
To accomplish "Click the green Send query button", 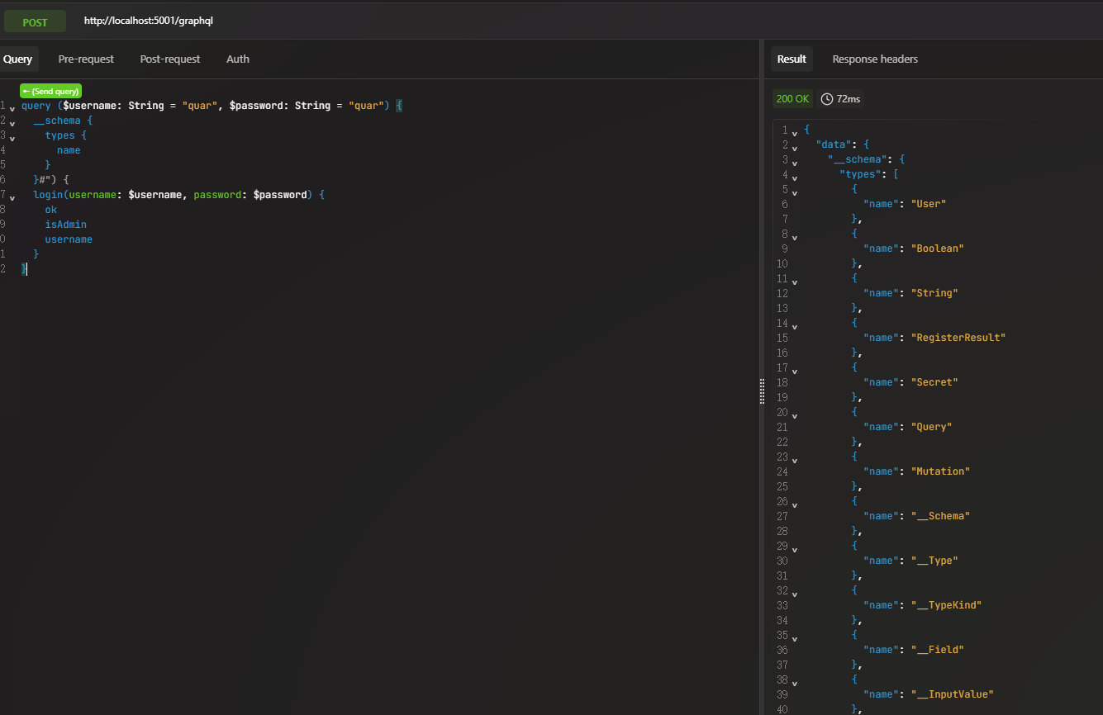I will (51, 92).
